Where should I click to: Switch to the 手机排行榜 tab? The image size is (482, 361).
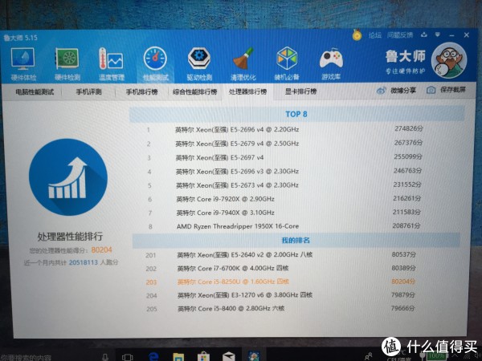point(141,91)
